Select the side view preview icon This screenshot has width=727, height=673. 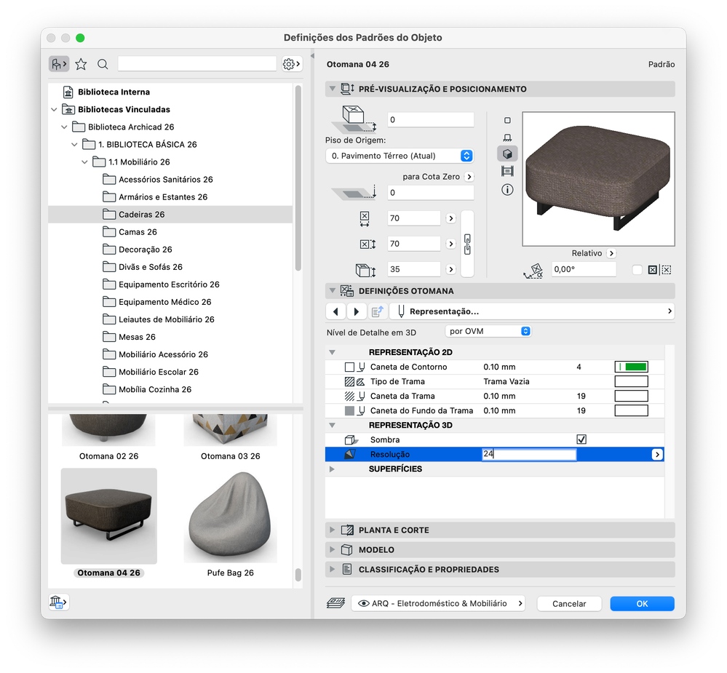(x=507, y=138)
